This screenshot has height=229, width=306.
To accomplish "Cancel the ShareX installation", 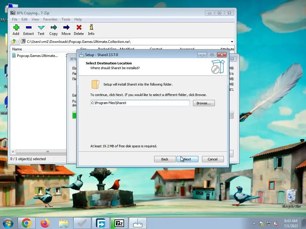I will coord(213,159).
